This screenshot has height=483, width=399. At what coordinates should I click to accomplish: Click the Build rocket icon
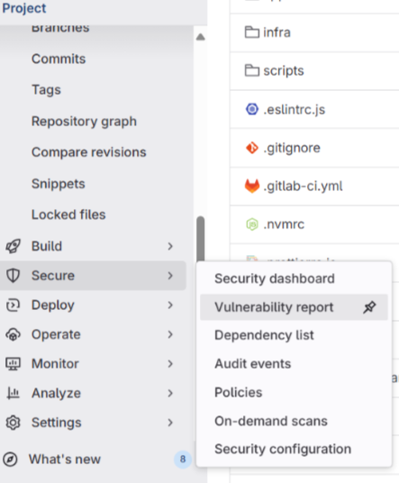(13, 246)
